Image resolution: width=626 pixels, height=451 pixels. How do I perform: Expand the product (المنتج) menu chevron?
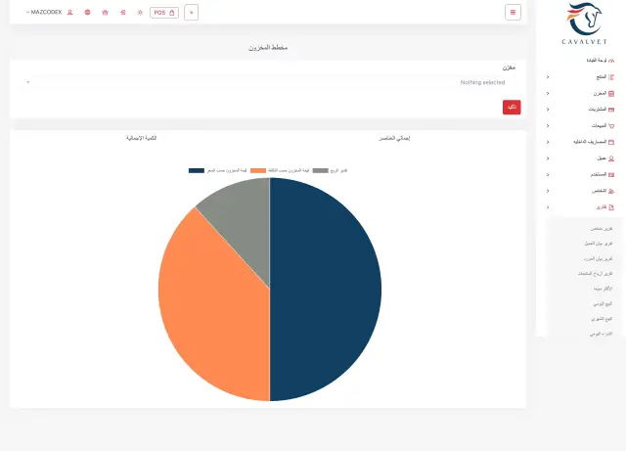tap(548, 76)
